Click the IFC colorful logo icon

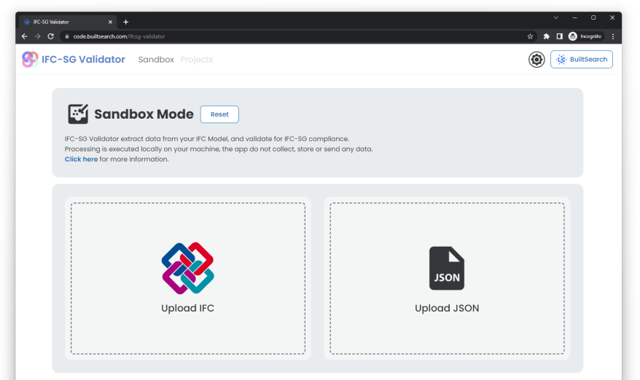[x=188, y=268]
